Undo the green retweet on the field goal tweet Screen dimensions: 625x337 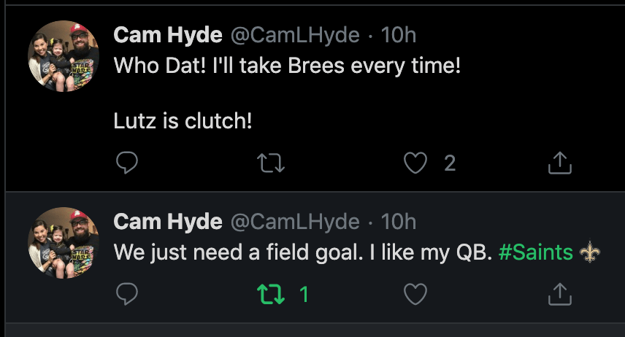click(x=272, y=294)
